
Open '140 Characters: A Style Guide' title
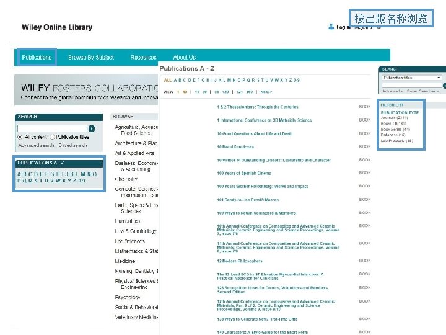pos(262,332)
